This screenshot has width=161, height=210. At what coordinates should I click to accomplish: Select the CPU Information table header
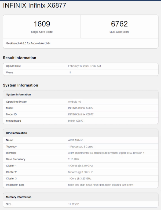[16, 133]
